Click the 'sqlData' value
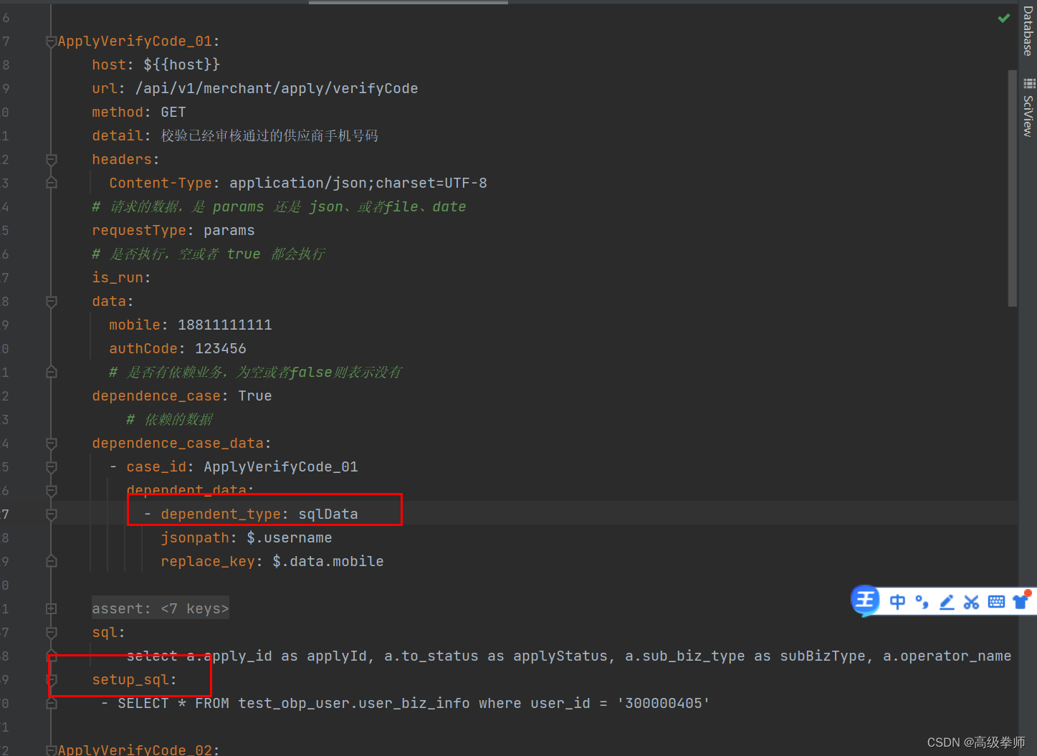This screenshot has width=1037, height=756. point(328,514)
